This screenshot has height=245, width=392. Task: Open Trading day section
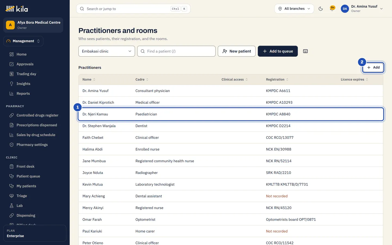[x=26, y=74]
